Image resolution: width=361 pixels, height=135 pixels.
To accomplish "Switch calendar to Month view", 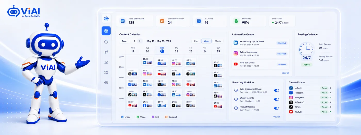I will [x=218, y=41].
